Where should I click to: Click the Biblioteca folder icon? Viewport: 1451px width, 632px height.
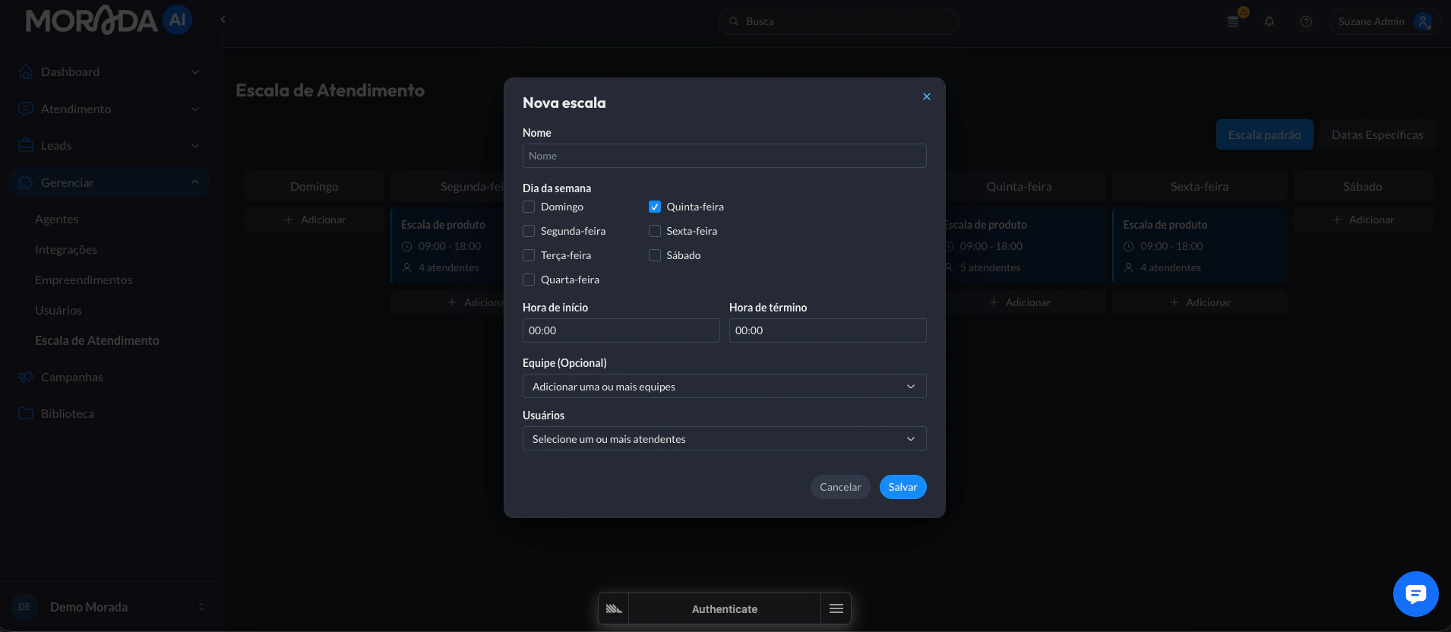[26, 413]
